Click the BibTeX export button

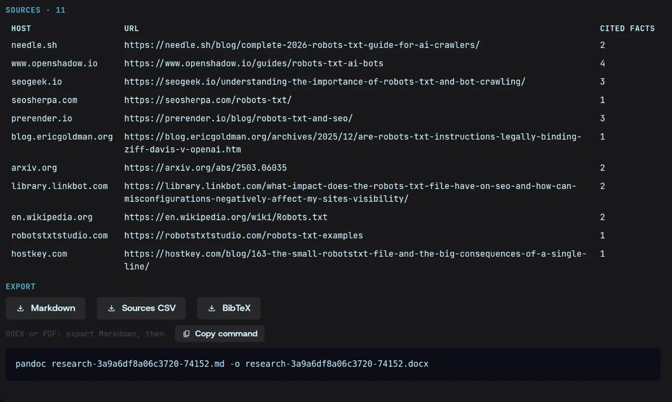228,308
